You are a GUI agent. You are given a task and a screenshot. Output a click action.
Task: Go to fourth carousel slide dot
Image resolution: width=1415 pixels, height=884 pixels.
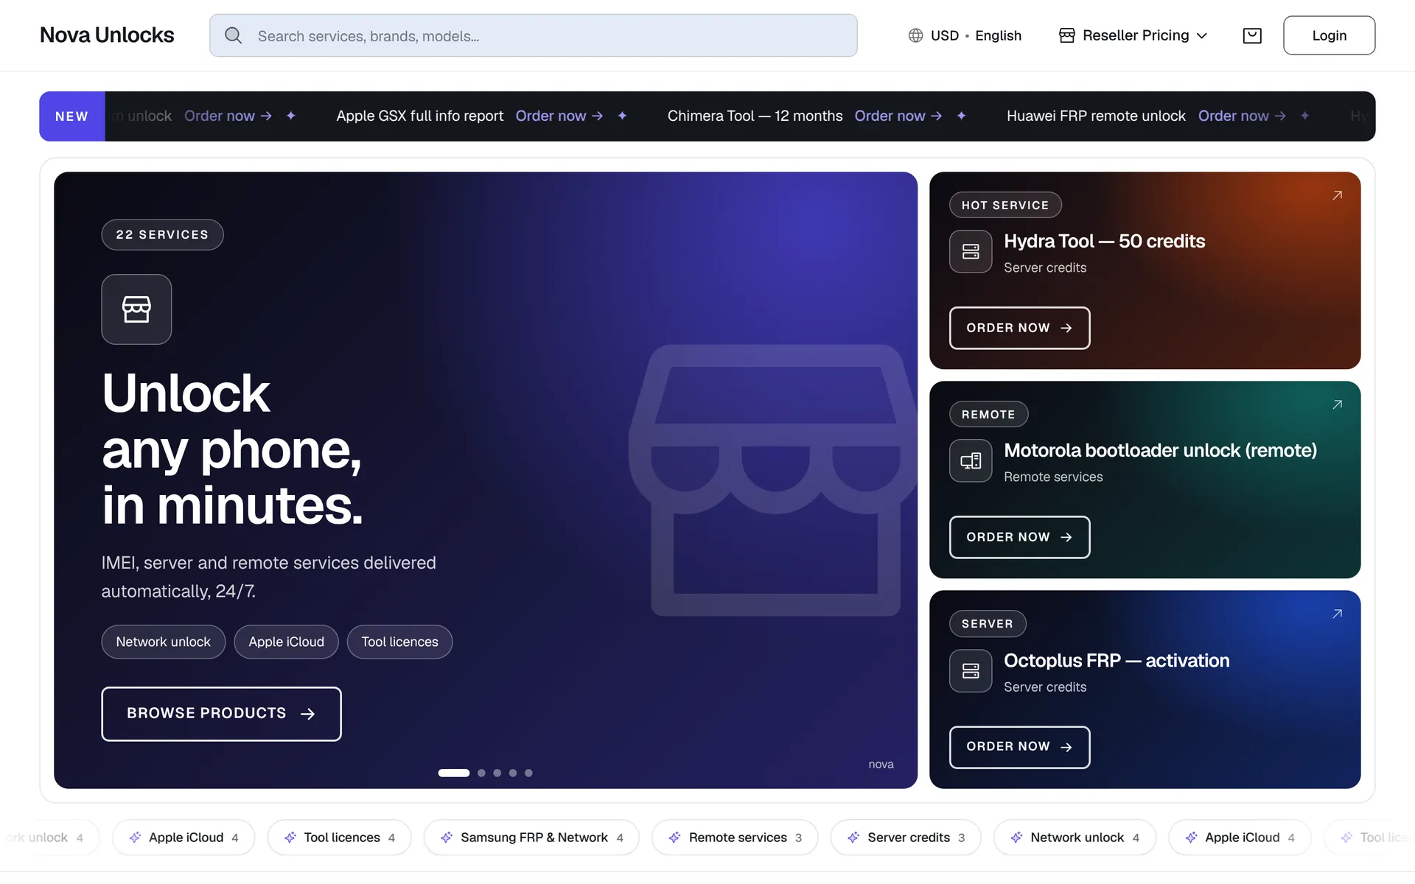click(x=513, y=773)
